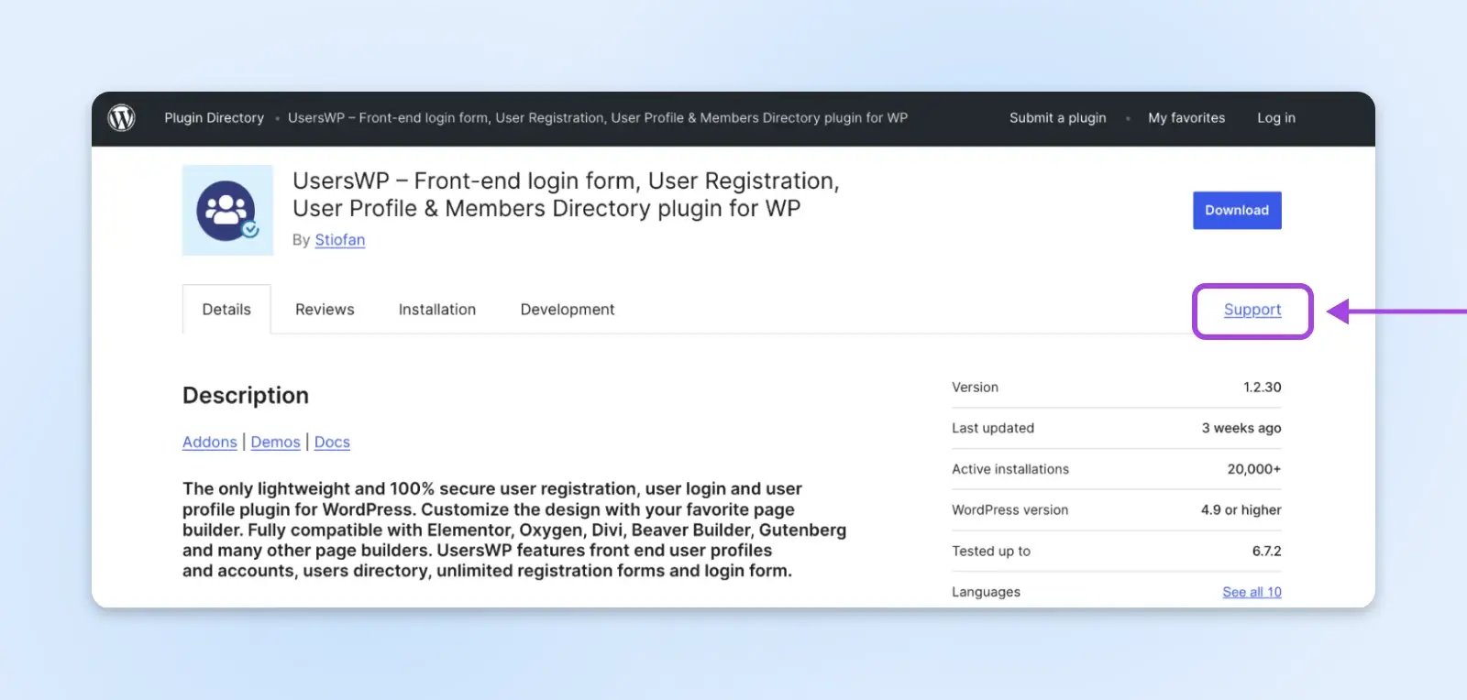
Task: Click the UsersWP breadcrumb title in header
Action: pos(597,118)
